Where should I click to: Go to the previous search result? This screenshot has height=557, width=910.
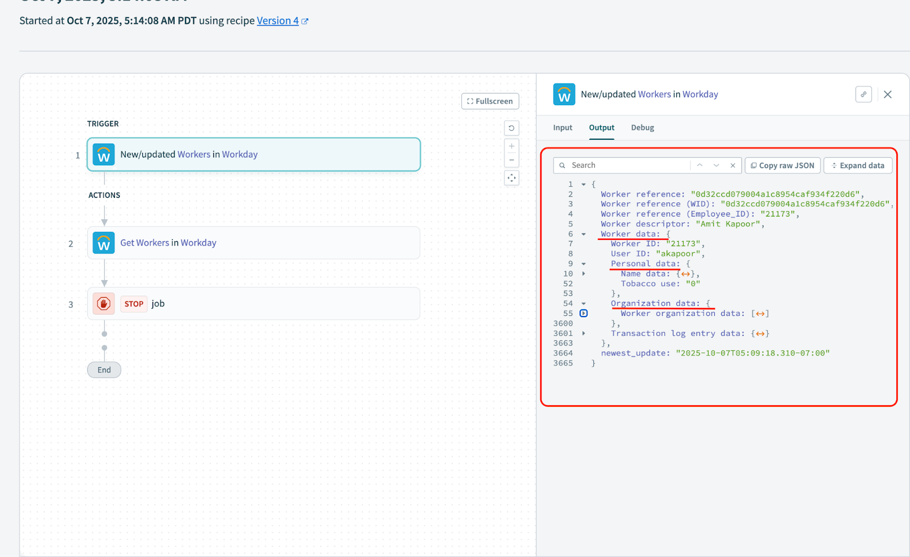[x=700, y=165]
